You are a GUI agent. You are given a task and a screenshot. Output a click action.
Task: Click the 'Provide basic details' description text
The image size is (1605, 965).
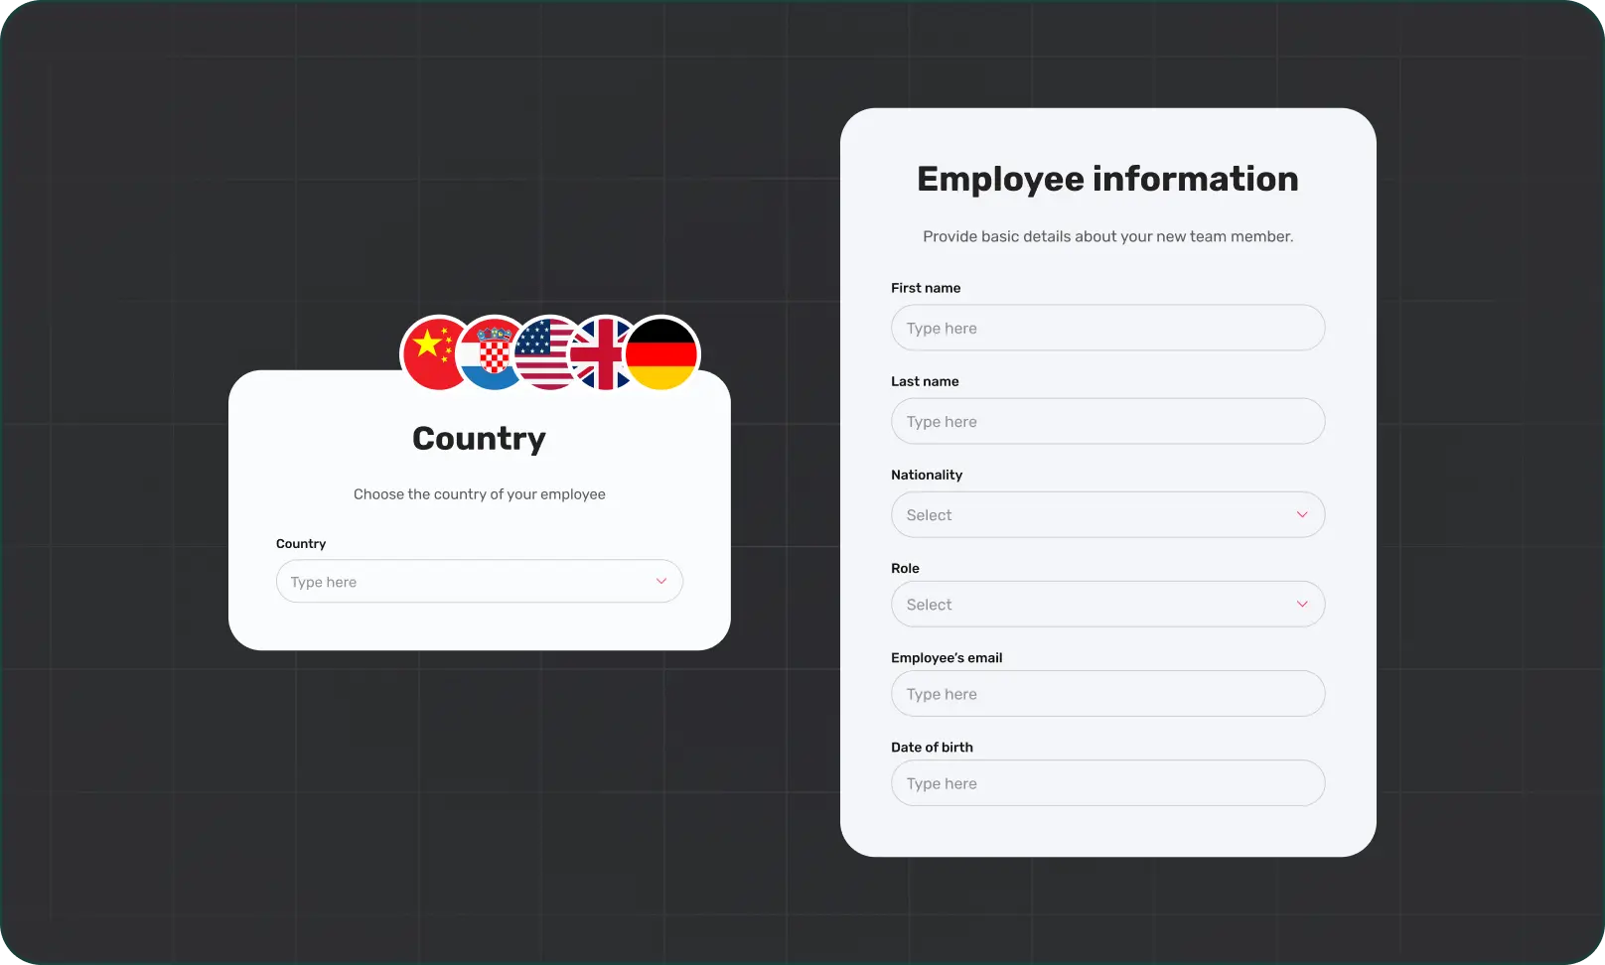[1107, 236]
